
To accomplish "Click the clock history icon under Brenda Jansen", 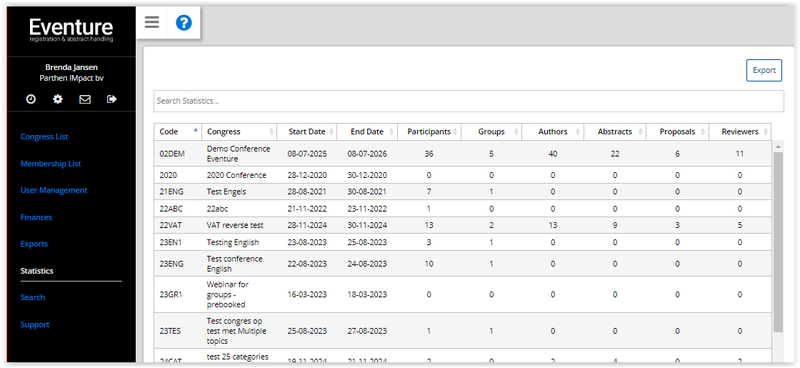I will tap(31, 99).
